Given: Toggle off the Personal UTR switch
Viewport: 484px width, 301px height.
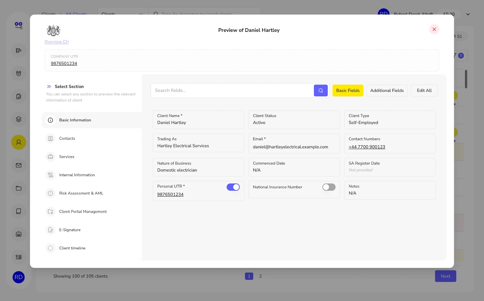Looking at the screenshot, I should click(233, 187).
